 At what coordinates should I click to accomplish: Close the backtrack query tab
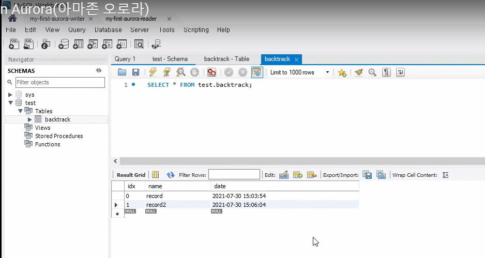(296, 59)
